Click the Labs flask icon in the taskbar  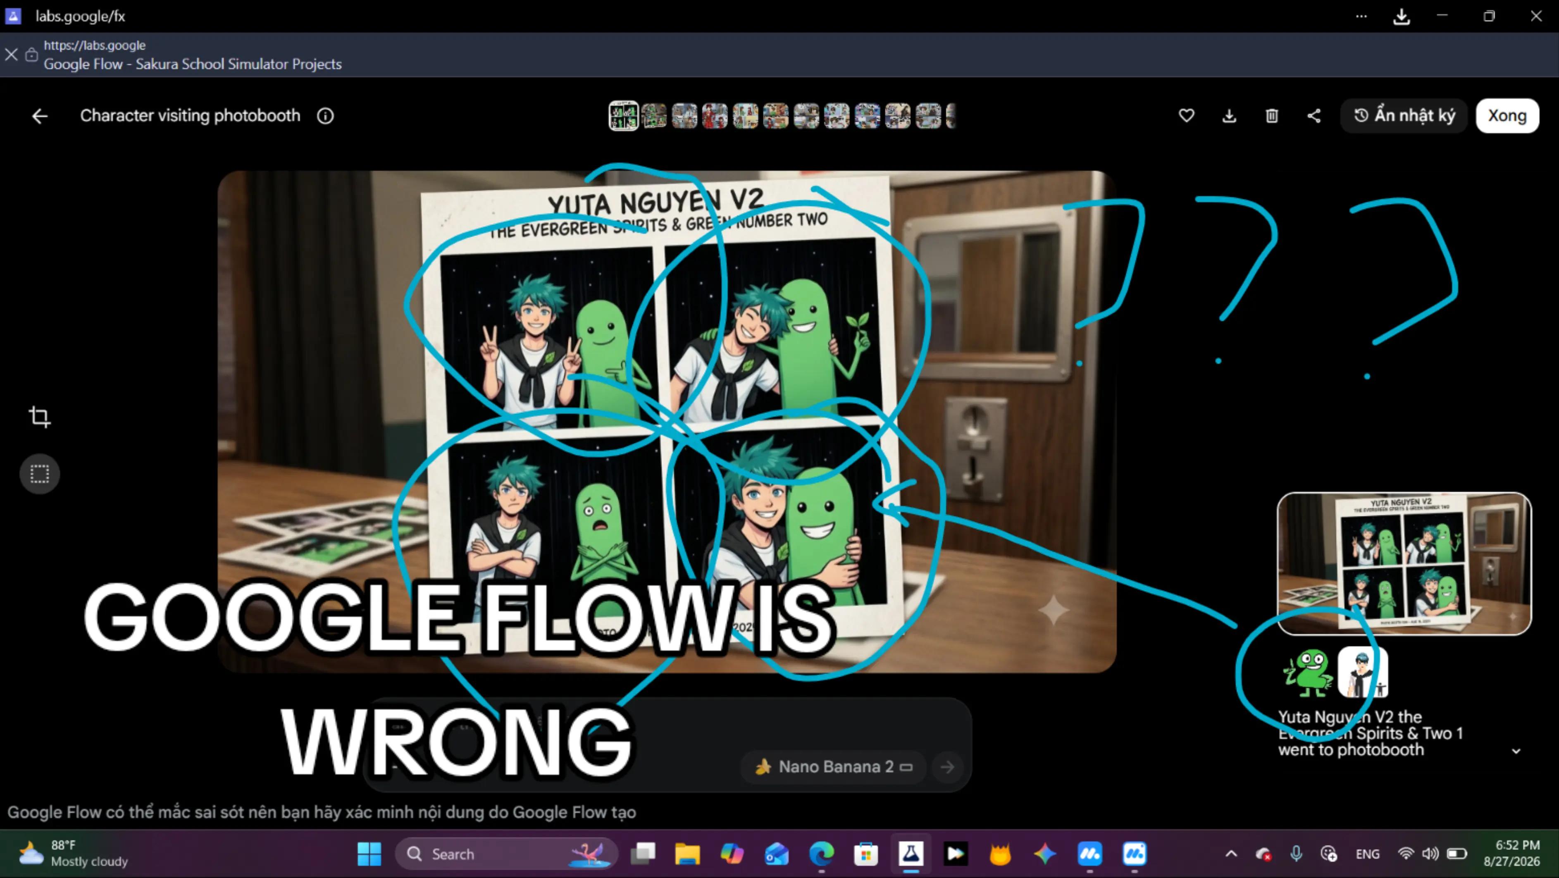coord(911,854)
